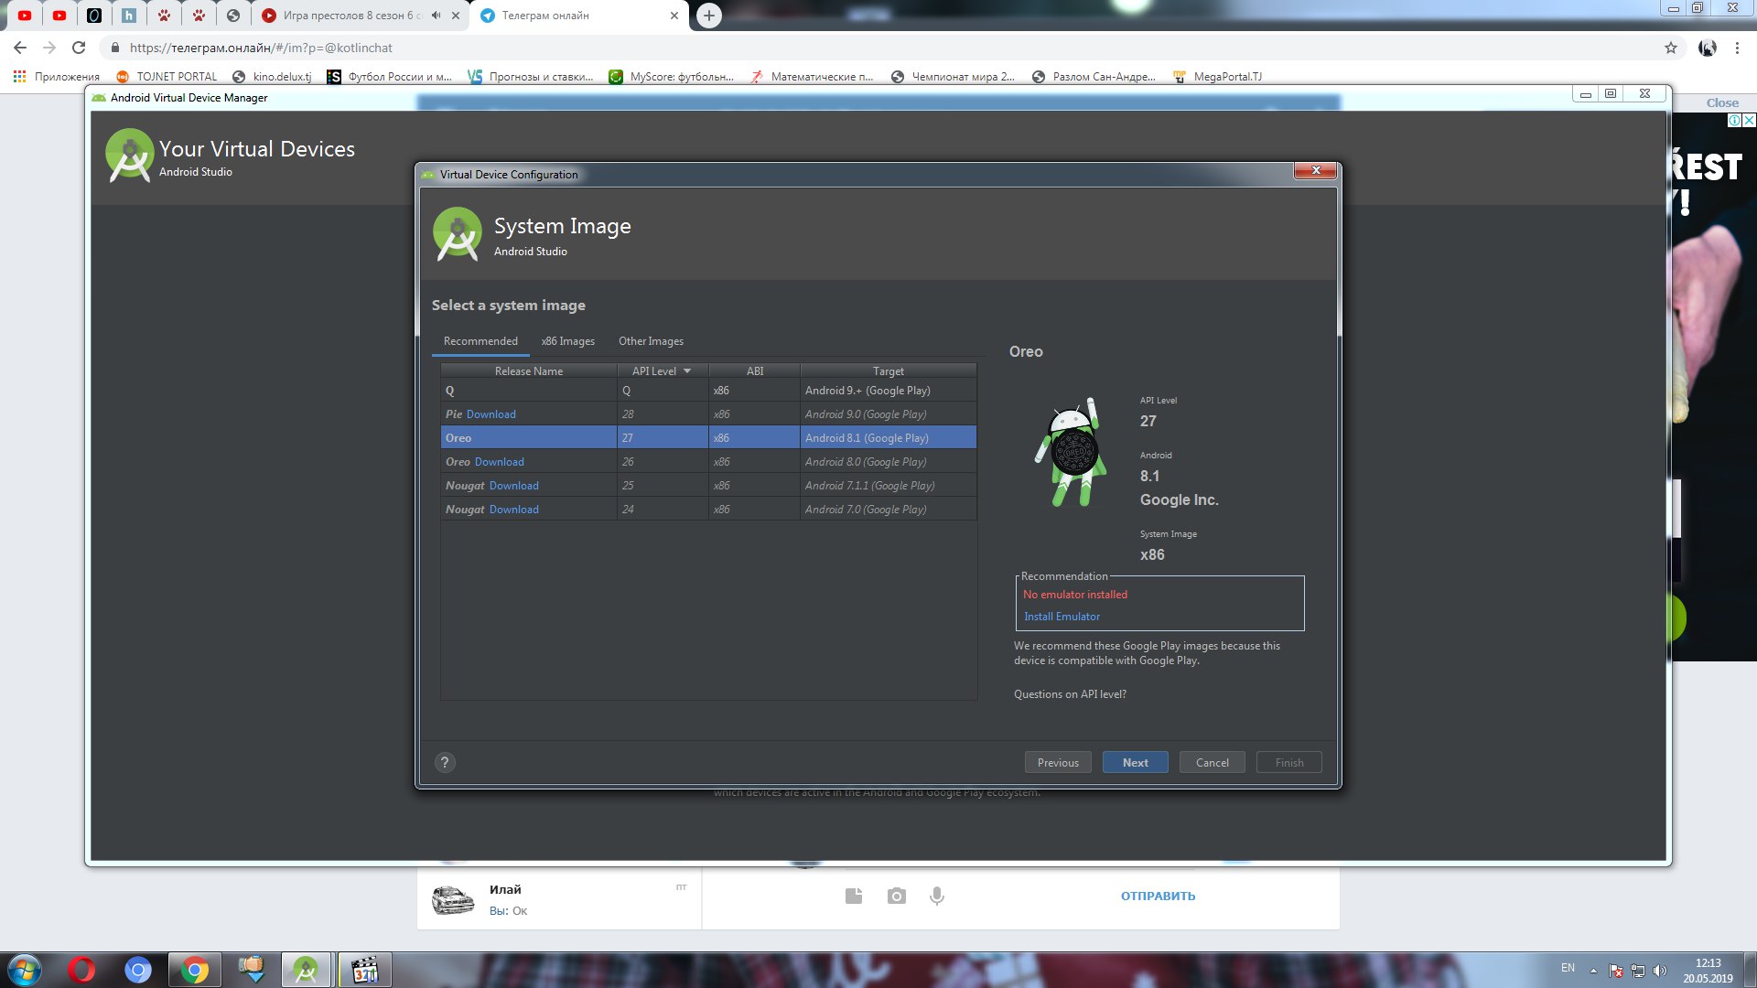Click the Chrome profile avatar icon

pyautogui.click(x=1708, y=48)
